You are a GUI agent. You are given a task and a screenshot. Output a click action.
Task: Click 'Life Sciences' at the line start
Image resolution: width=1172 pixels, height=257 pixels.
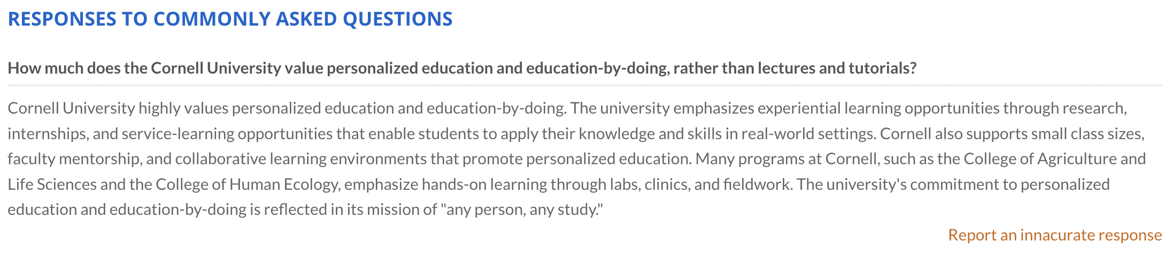tap(52, 184)
